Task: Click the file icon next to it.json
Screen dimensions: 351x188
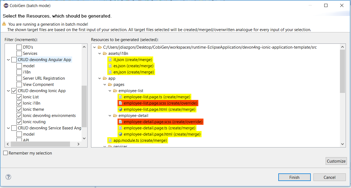Action: (x=110, y=60)
